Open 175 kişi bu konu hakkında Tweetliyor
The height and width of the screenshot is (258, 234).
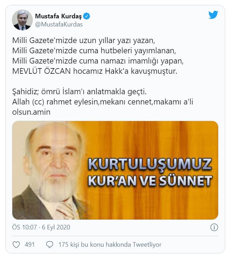pyautogui.click(x=110, y=245)
